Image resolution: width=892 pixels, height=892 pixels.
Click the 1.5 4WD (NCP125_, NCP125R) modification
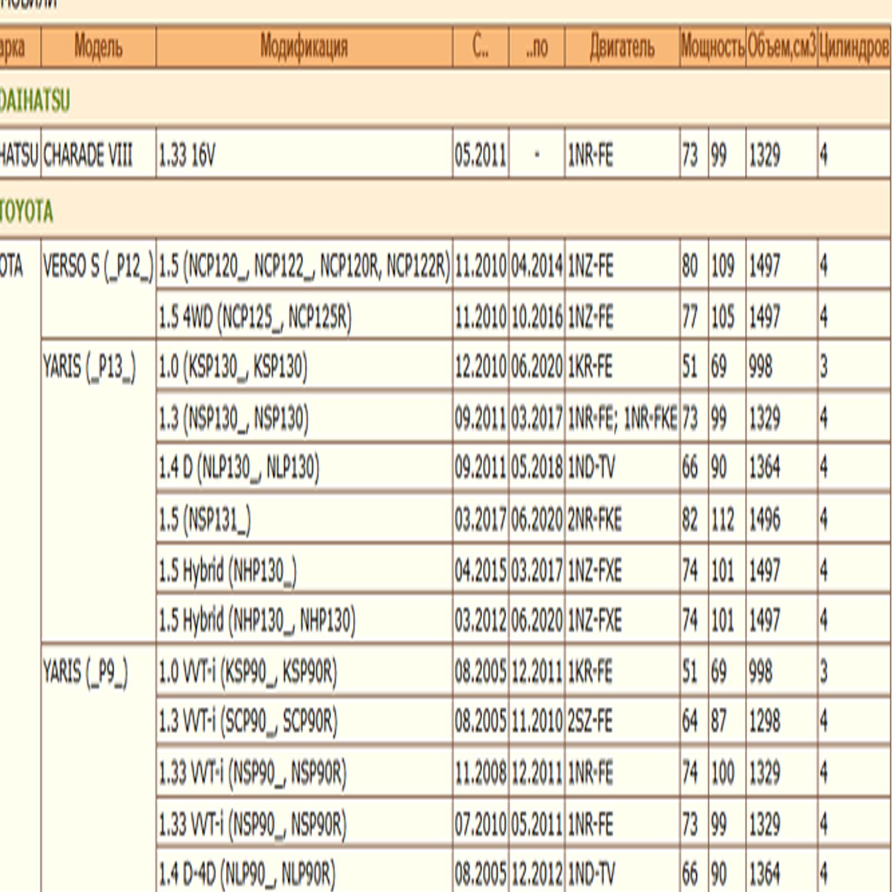(255, 317)
